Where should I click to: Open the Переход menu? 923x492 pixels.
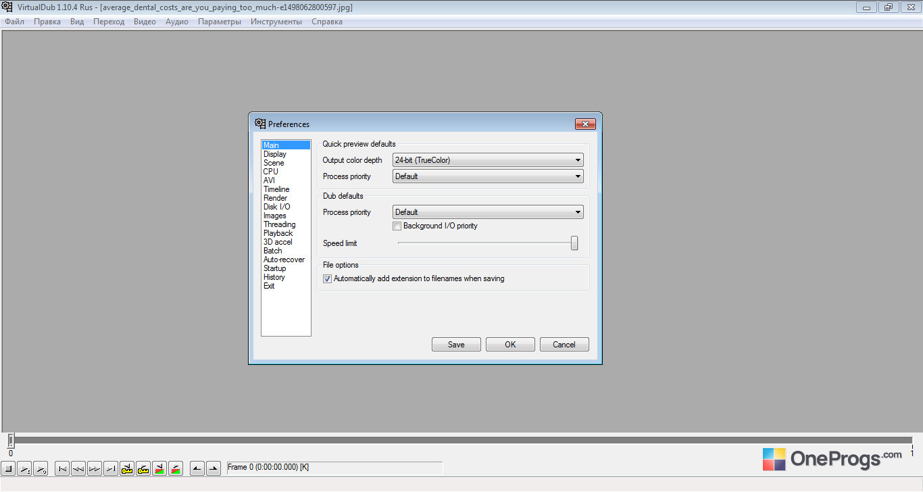(109, 22)
